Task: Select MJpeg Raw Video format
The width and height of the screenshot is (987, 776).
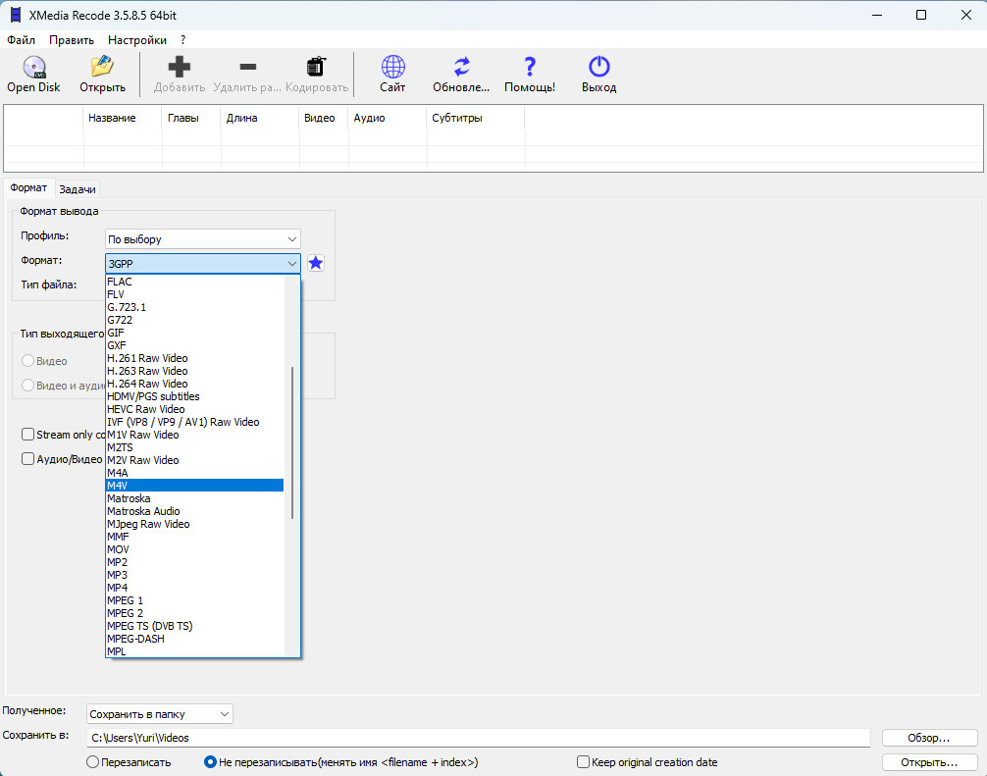Action: click(x=195, y=524)
